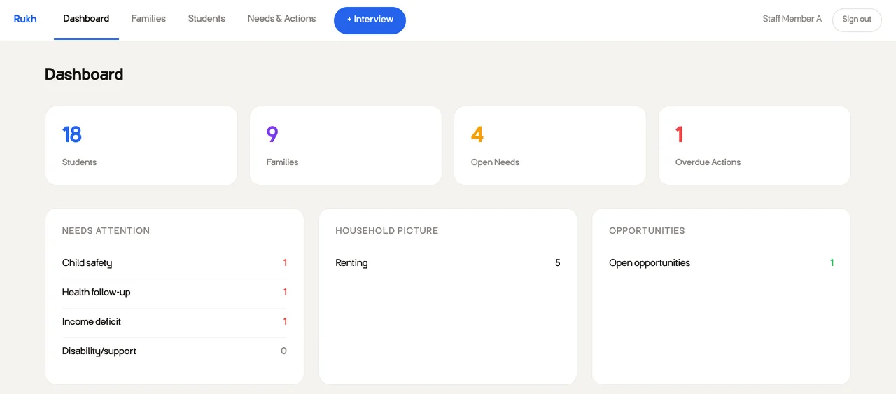Click the Rukh logo link
896x394 pixels.
coord(25,19)
